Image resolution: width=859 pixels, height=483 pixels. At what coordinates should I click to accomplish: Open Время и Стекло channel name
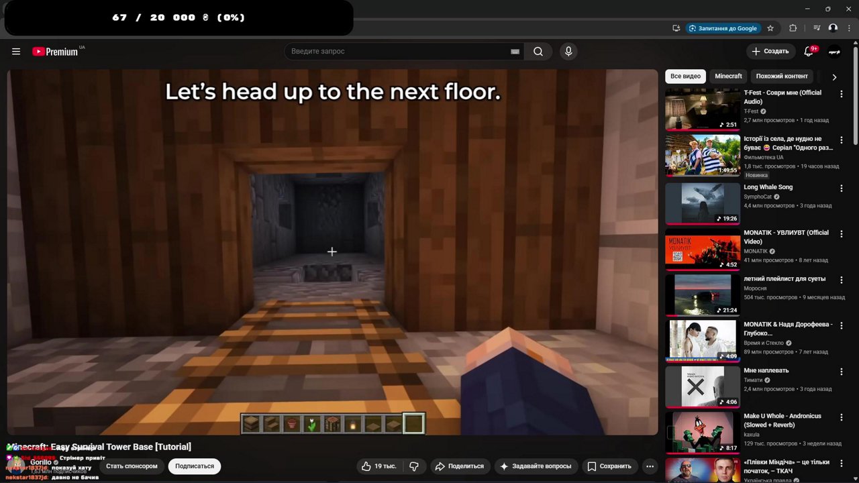click(x=764, y=343)
